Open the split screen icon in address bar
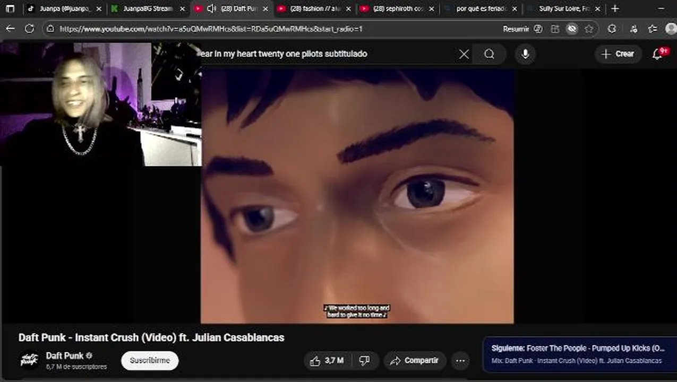This screenshot has height=382, width=677. click(555, 29)
